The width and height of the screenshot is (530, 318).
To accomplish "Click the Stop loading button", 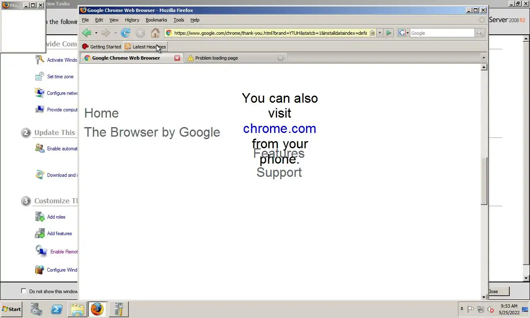I will 140,33.
